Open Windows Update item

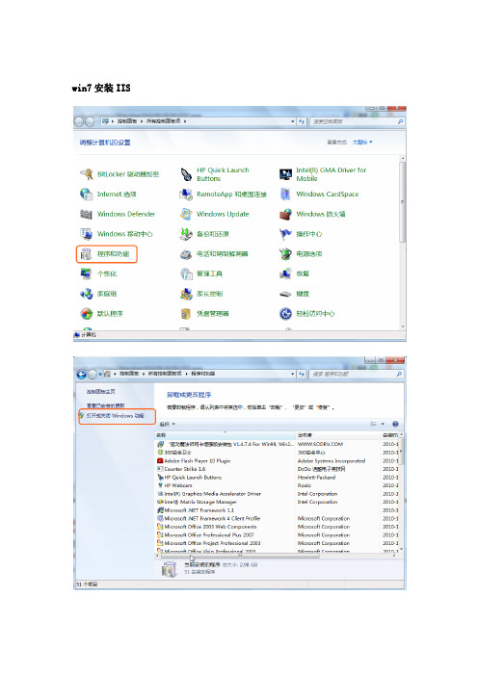click(214, 214)
